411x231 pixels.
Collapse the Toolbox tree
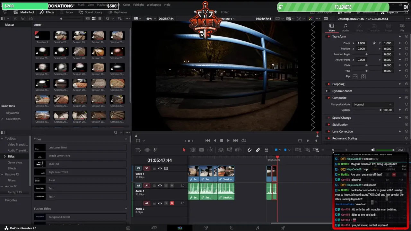(x=2, y=139)
